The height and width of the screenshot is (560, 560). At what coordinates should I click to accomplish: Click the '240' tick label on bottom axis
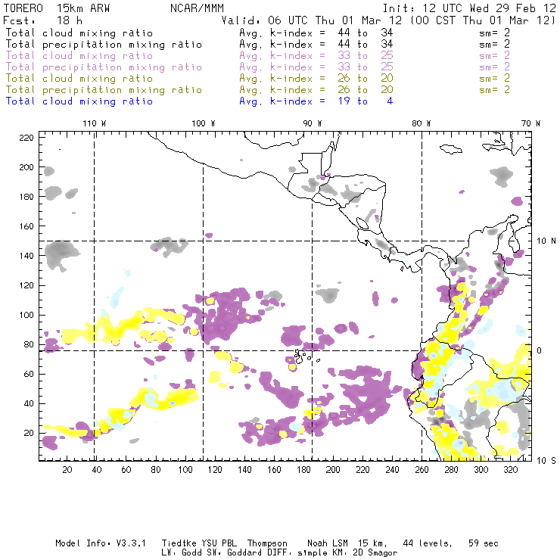(x=392, y=470)
